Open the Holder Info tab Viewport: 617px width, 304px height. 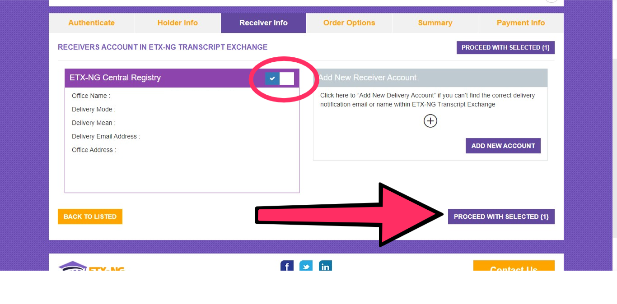(178, 23)
